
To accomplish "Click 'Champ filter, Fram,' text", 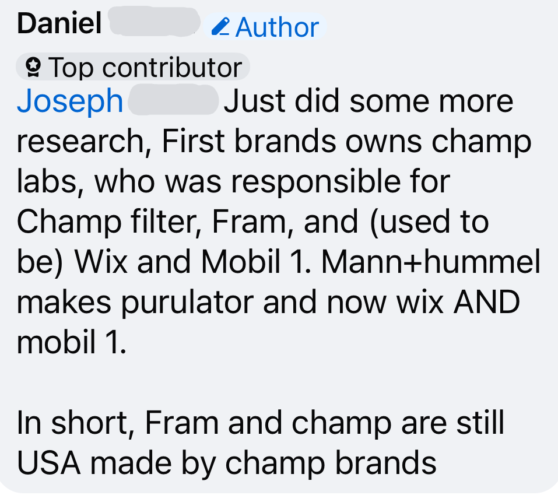I will point(155,222).
